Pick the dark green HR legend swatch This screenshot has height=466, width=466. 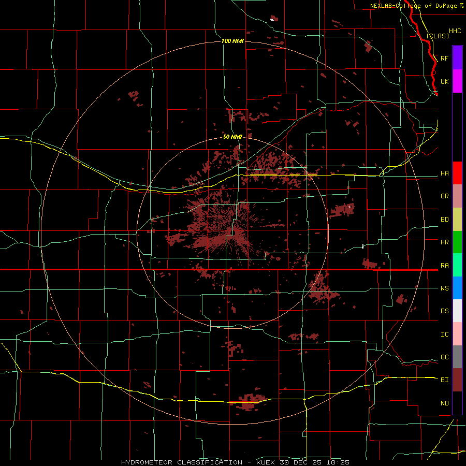point(457,242)
